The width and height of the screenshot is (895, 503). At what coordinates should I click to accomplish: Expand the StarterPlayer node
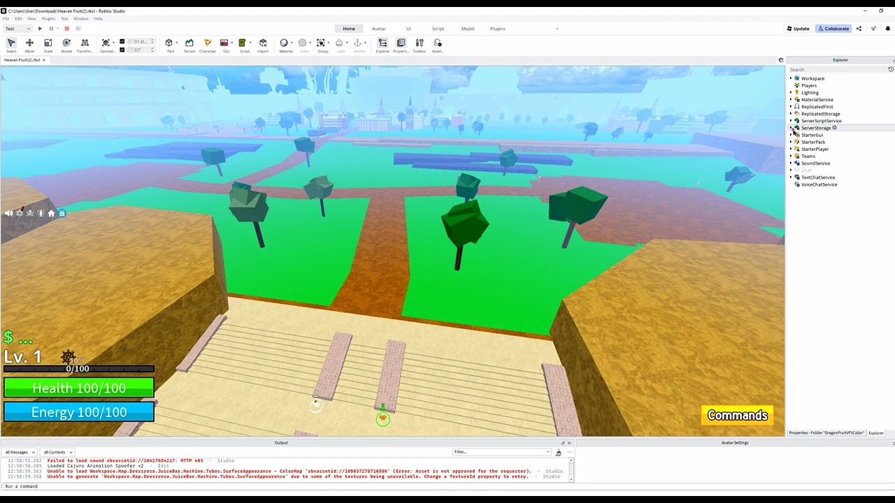tap(791, 149)
